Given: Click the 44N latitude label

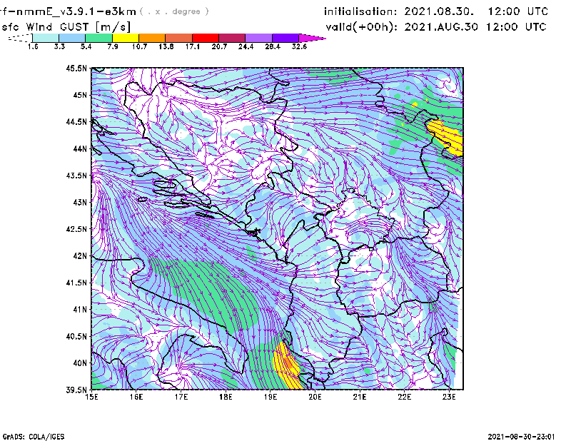Looking at the screenshot, I should click(80, 148).
